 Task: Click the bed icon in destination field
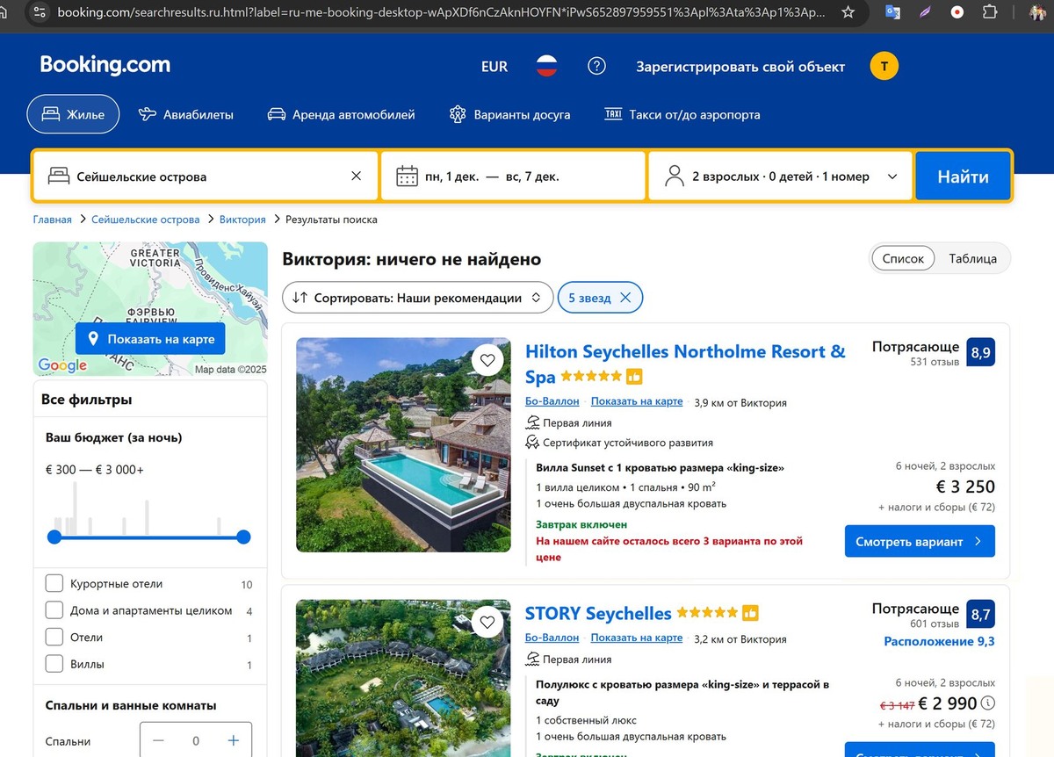(x=58, y=176)
